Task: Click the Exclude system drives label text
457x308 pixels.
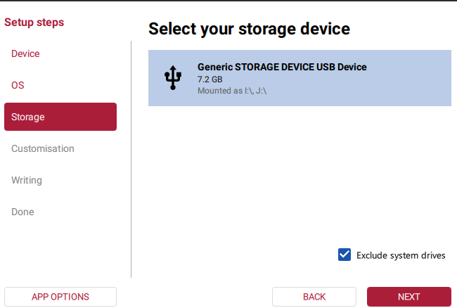Action: (x=401, y=255)
